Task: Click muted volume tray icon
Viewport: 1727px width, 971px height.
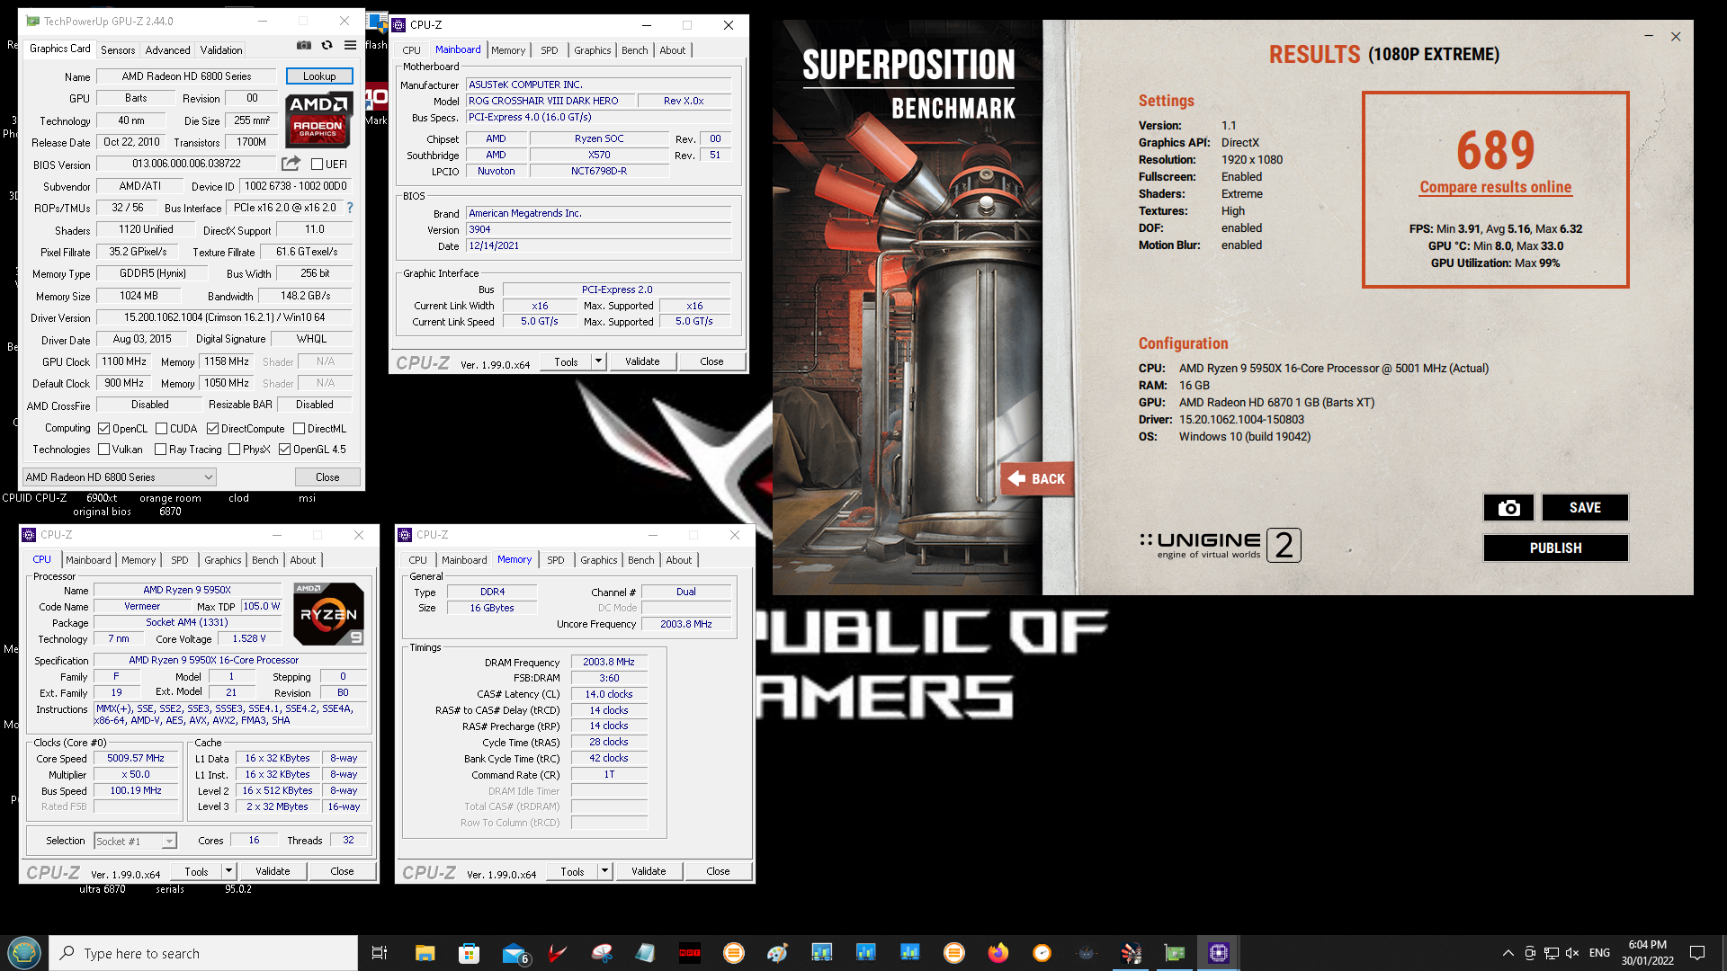Action: pyautogui.click(x=1572, y=953)
